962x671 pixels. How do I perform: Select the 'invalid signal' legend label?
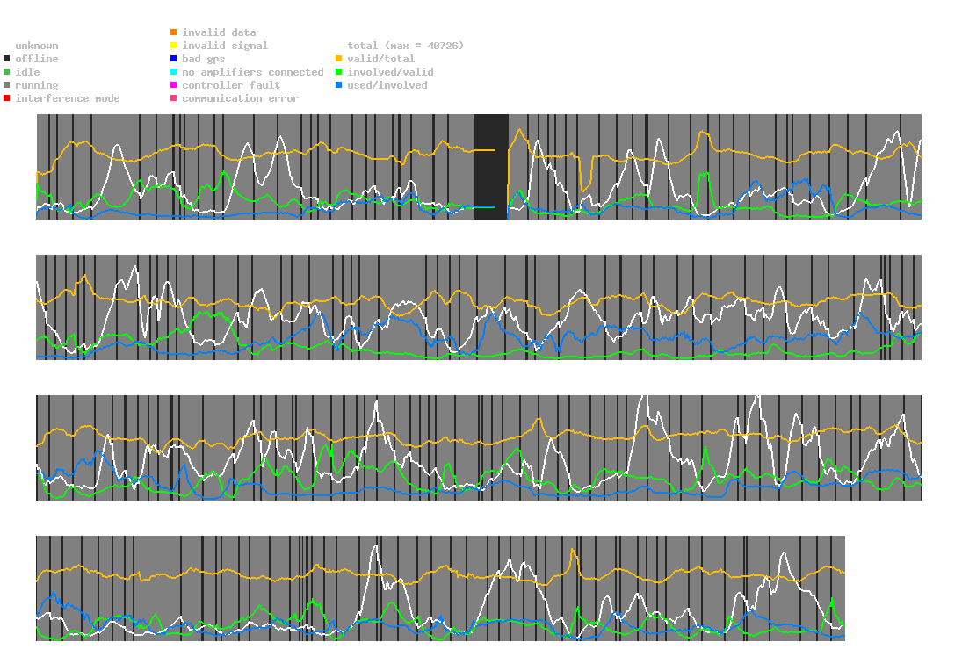click(225, 46)
